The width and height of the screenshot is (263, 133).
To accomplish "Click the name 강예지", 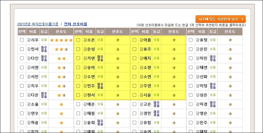I will (x=145, y=58).
